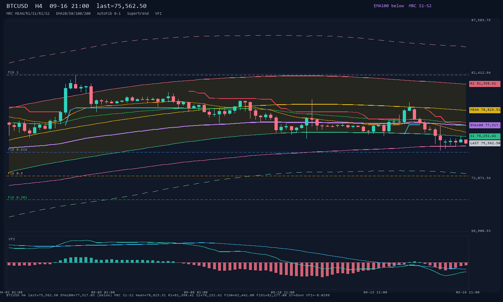This screenshot has height=302, width=503.
Task: Click the 09-08 01:00 time axis label
Action: [196, 292]
